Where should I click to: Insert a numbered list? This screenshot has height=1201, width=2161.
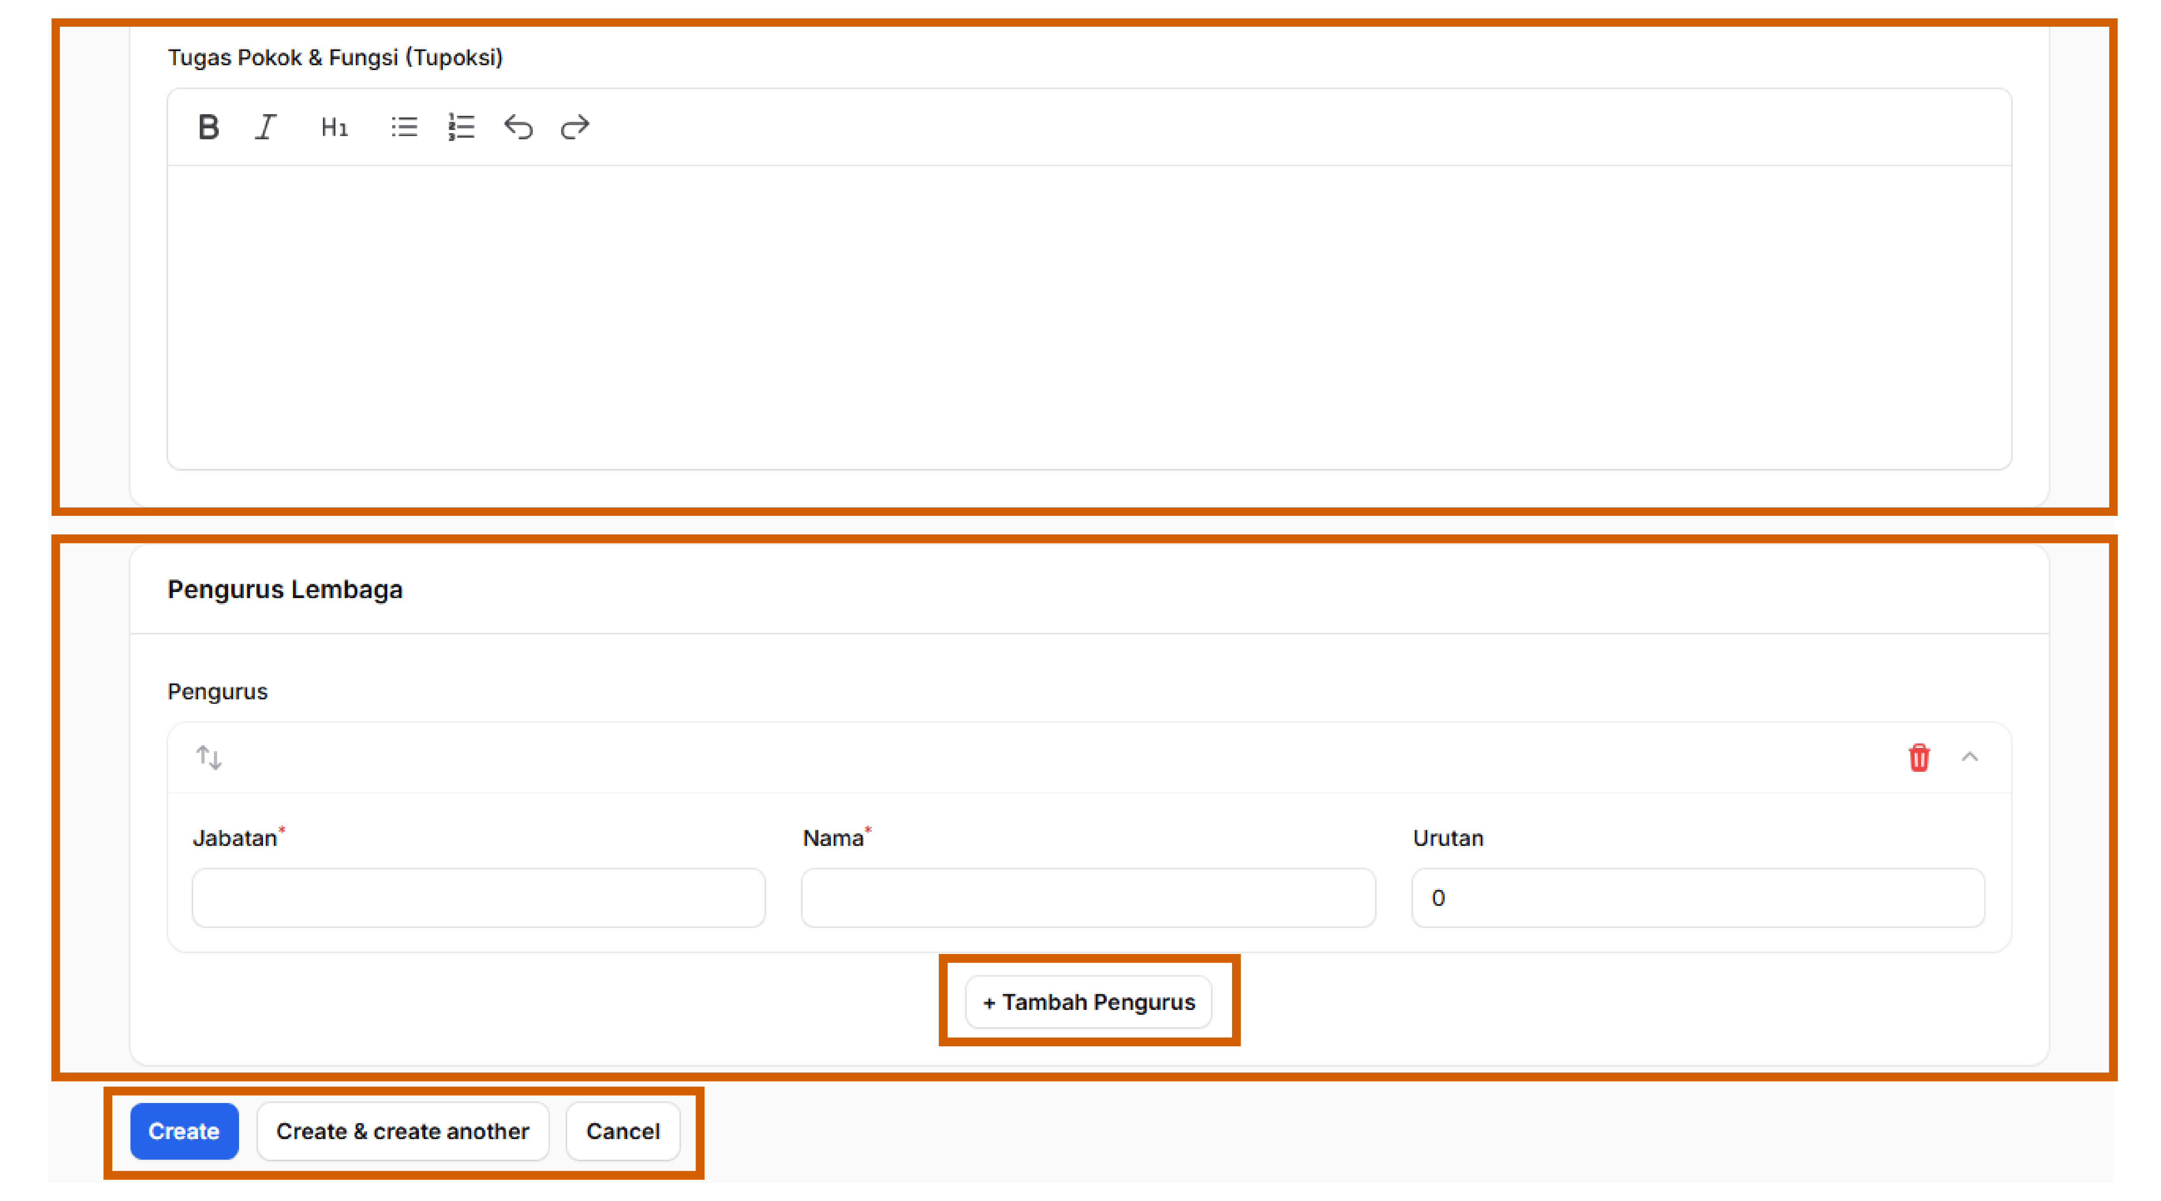coord(461,128)
